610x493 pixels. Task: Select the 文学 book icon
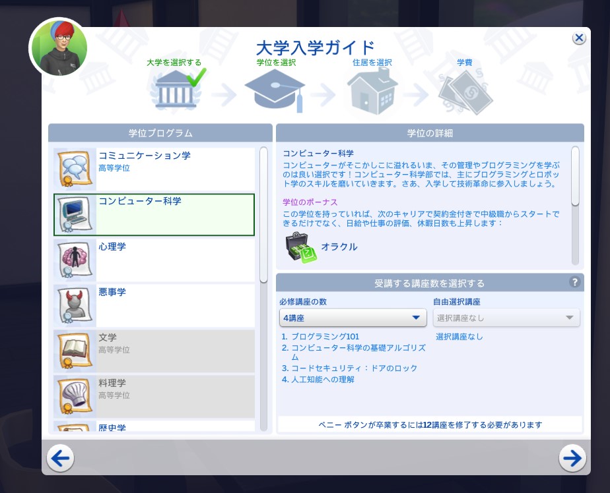coord(75,351)
